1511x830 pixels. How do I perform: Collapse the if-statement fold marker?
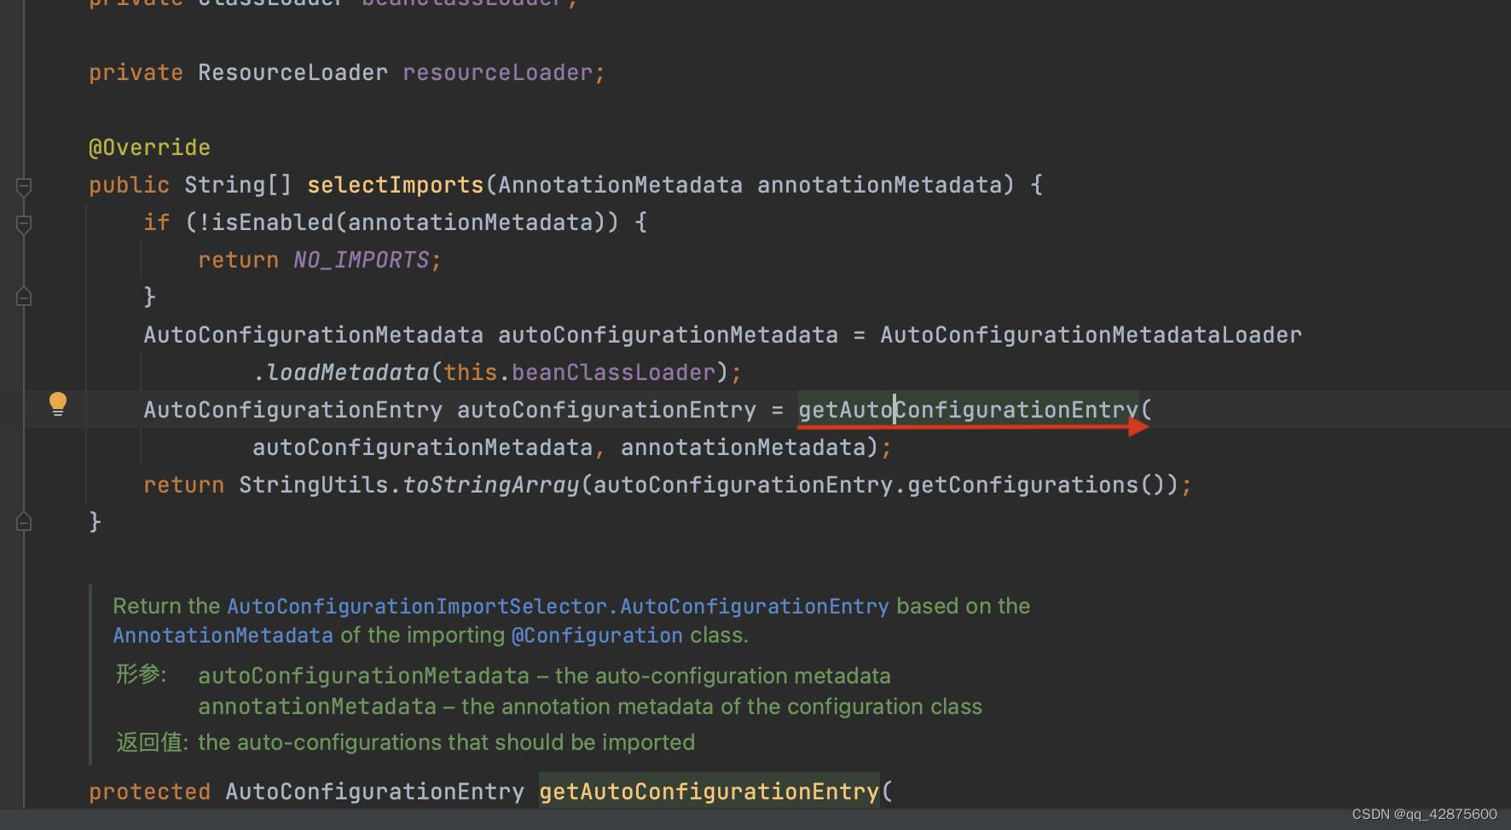pyautogui.click(x=24, y=224)
